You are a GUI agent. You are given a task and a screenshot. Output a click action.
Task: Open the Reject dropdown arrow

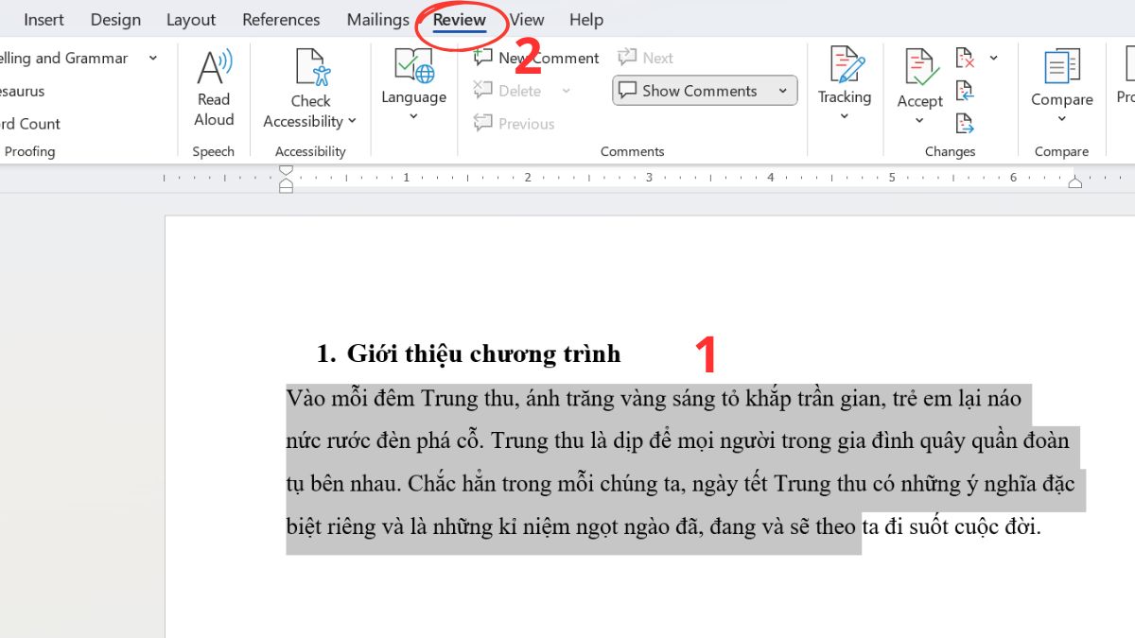click(x=993, y=59)
